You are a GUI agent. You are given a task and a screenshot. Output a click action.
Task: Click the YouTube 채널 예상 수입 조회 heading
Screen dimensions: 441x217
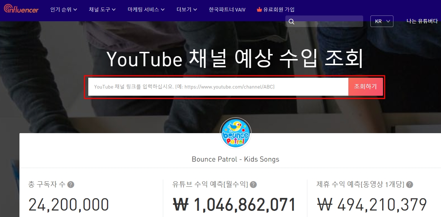pyautogui.click(x=235, y=59)
